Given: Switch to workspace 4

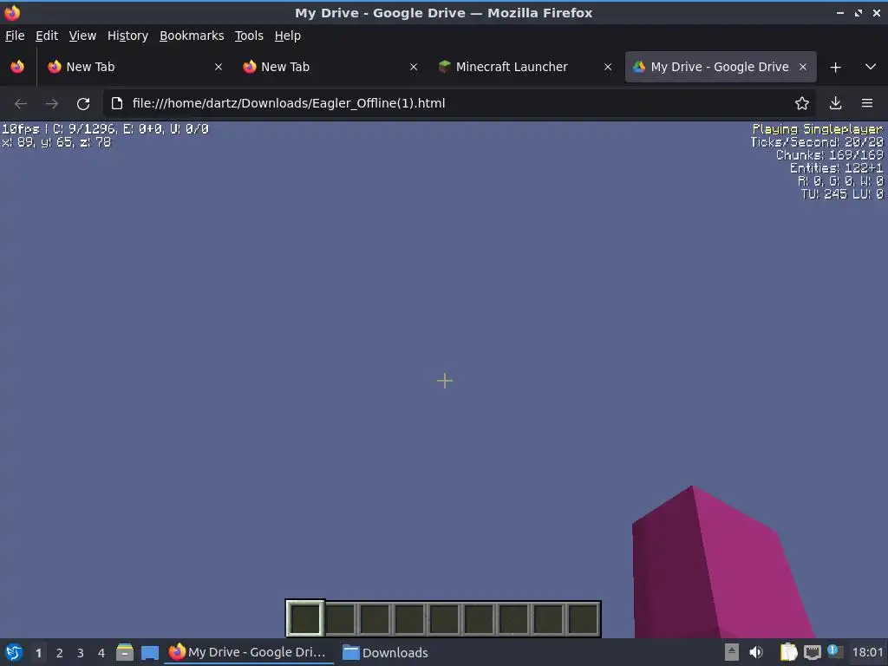Looking at the screenshot, I should [x=101, y=653].
